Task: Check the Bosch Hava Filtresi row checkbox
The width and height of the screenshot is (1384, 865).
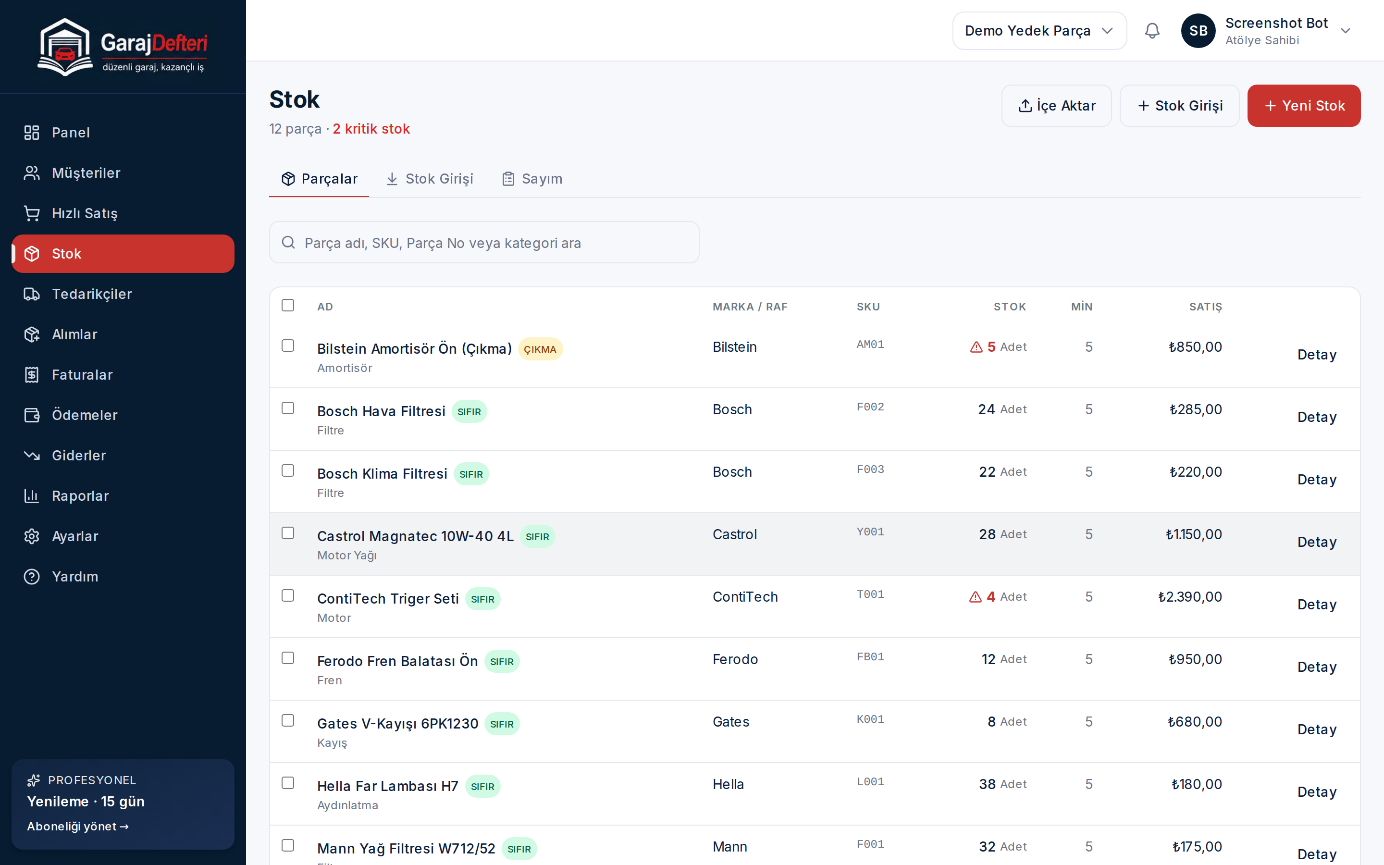Action: (x=288, y=408)
